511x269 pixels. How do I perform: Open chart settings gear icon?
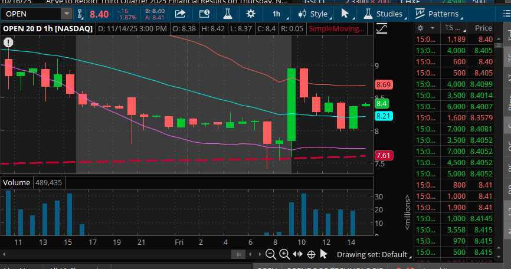(251, 14)
